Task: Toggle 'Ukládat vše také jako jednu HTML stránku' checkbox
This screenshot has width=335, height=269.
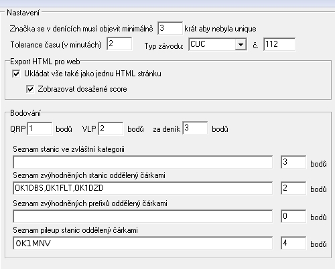Action: click(16, 74)
